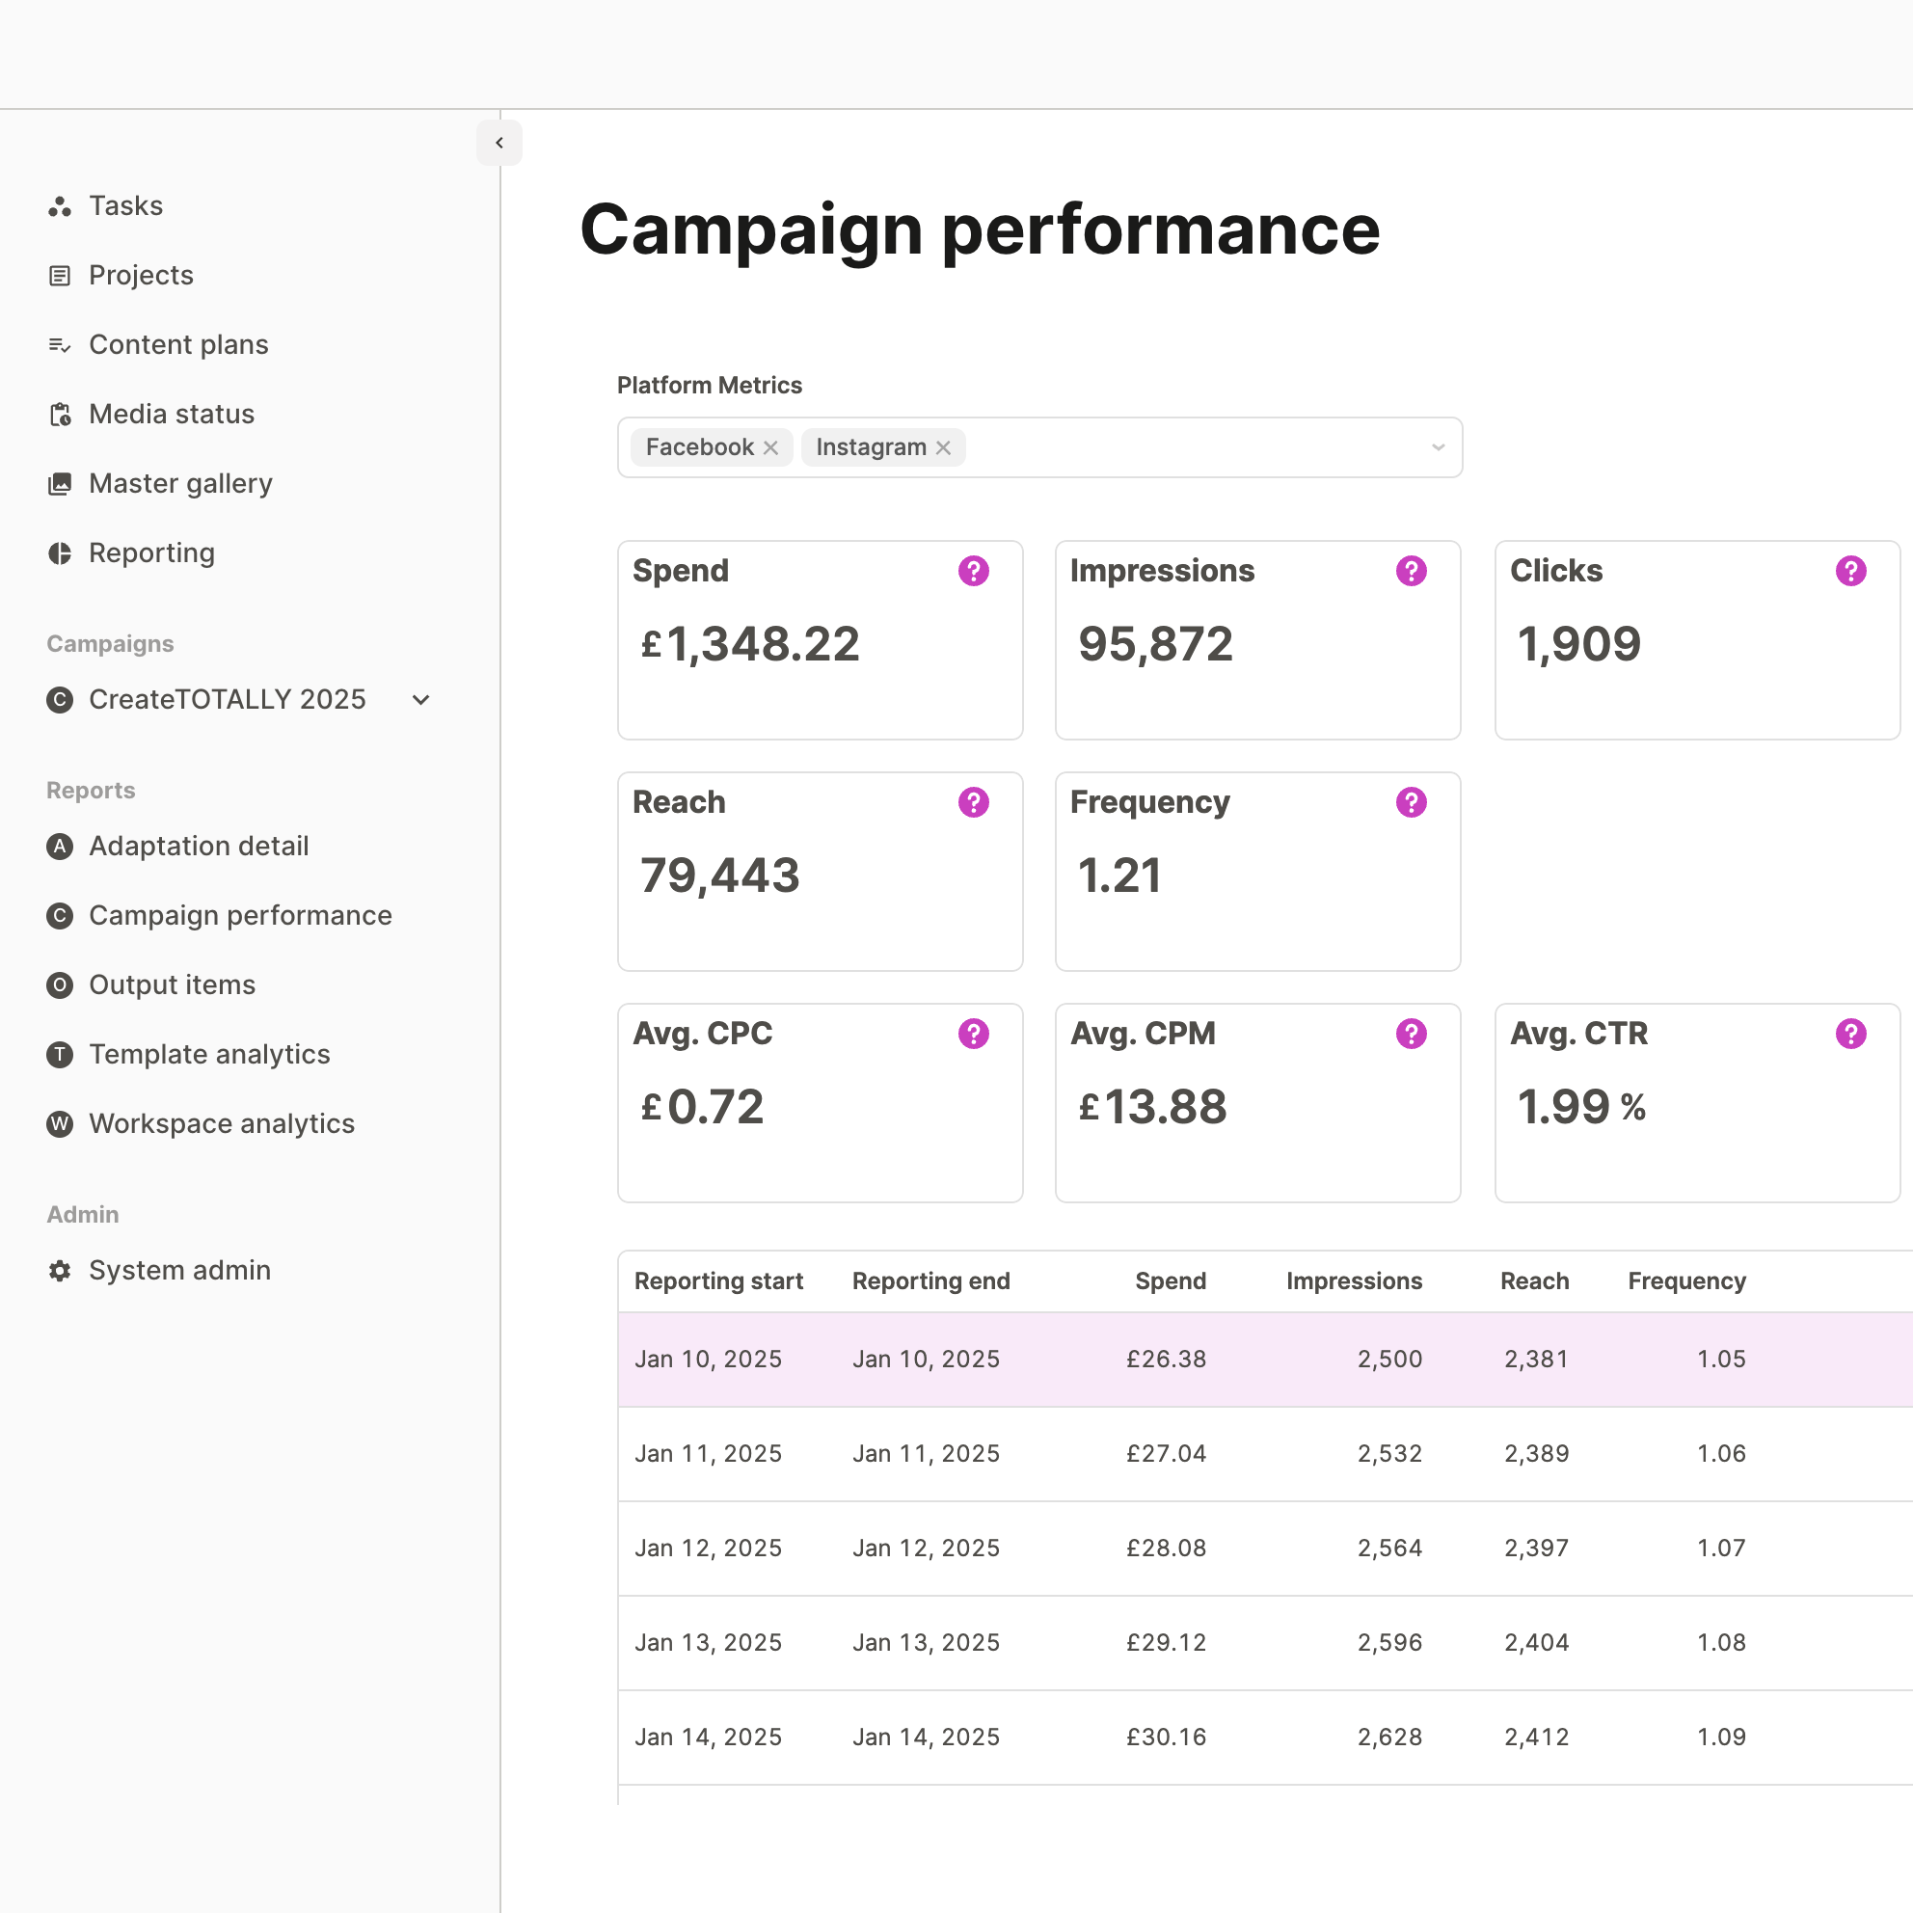The width and height of the screenshot is (1913, 1913).
Task: Click the Content plans list icon
Action: tap(60, 344)
